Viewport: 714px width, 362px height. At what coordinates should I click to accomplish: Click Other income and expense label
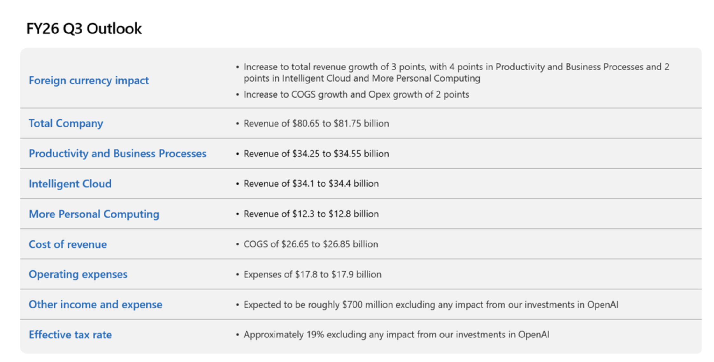[x=96, y=305]
